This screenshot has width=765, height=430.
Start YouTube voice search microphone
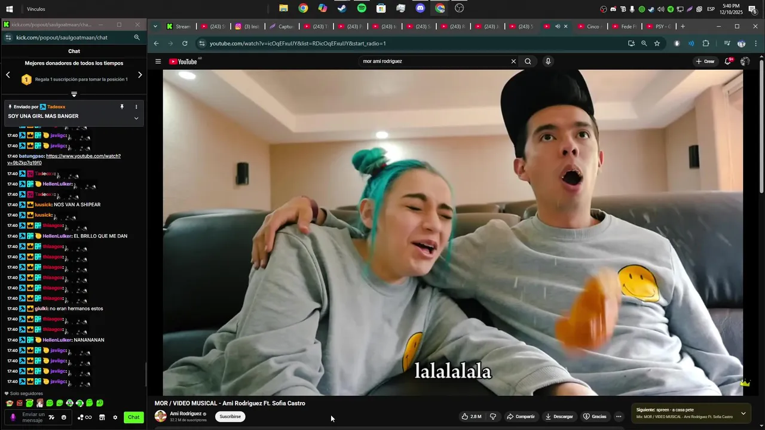(x=548, y=61)
